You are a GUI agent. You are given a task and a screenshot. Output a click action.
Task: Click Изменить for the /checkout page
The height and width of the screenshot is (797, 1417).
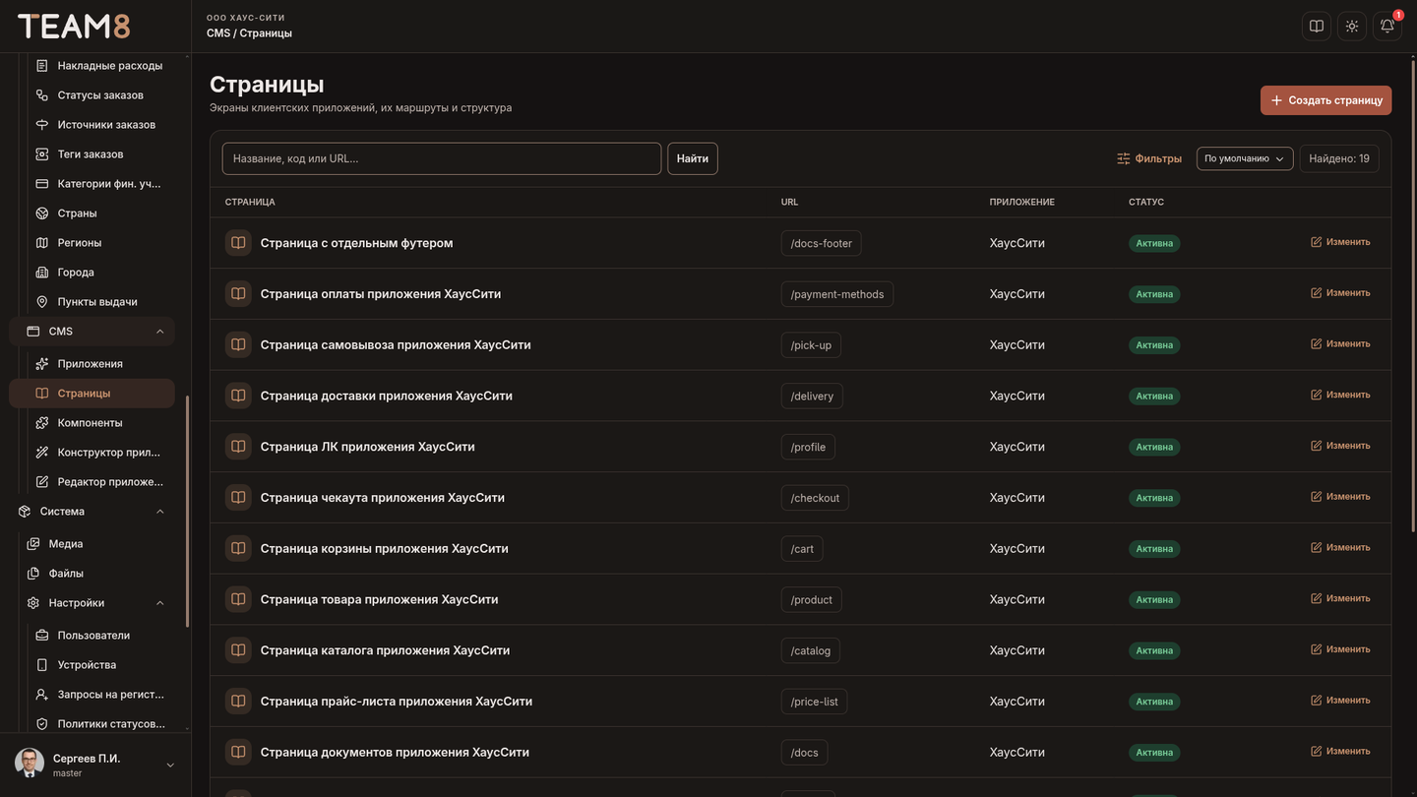[1340, 497]
